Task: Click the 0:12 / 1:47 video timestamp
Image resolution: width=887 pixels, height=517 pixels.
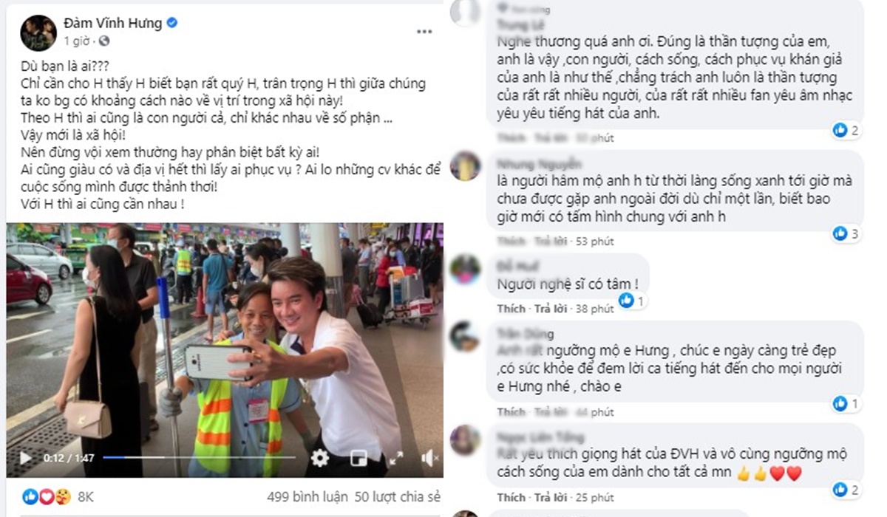Action: click(69, 458)
